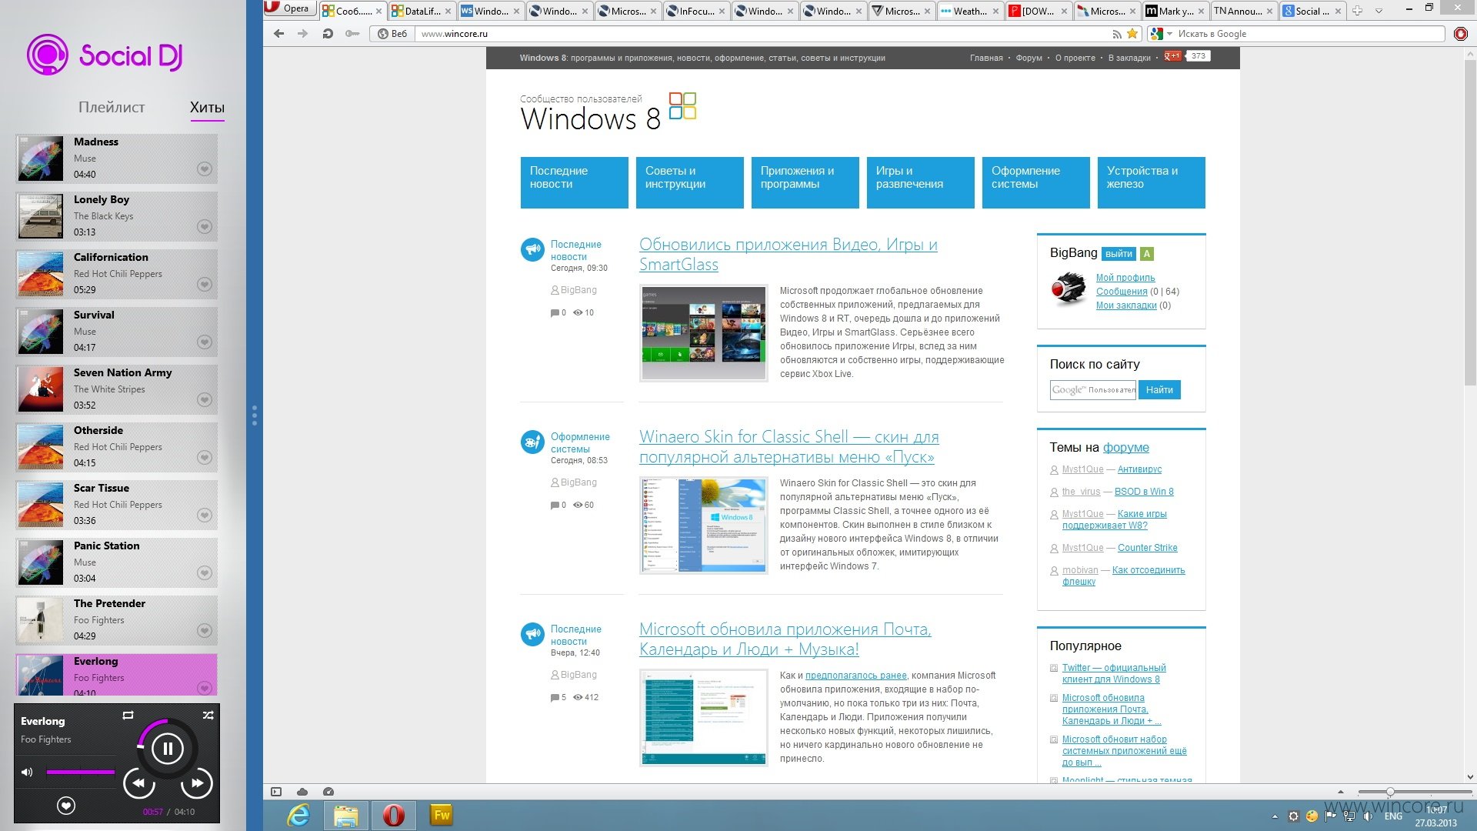Switch to the Weath... browser tab

click(x=969, y=11)
